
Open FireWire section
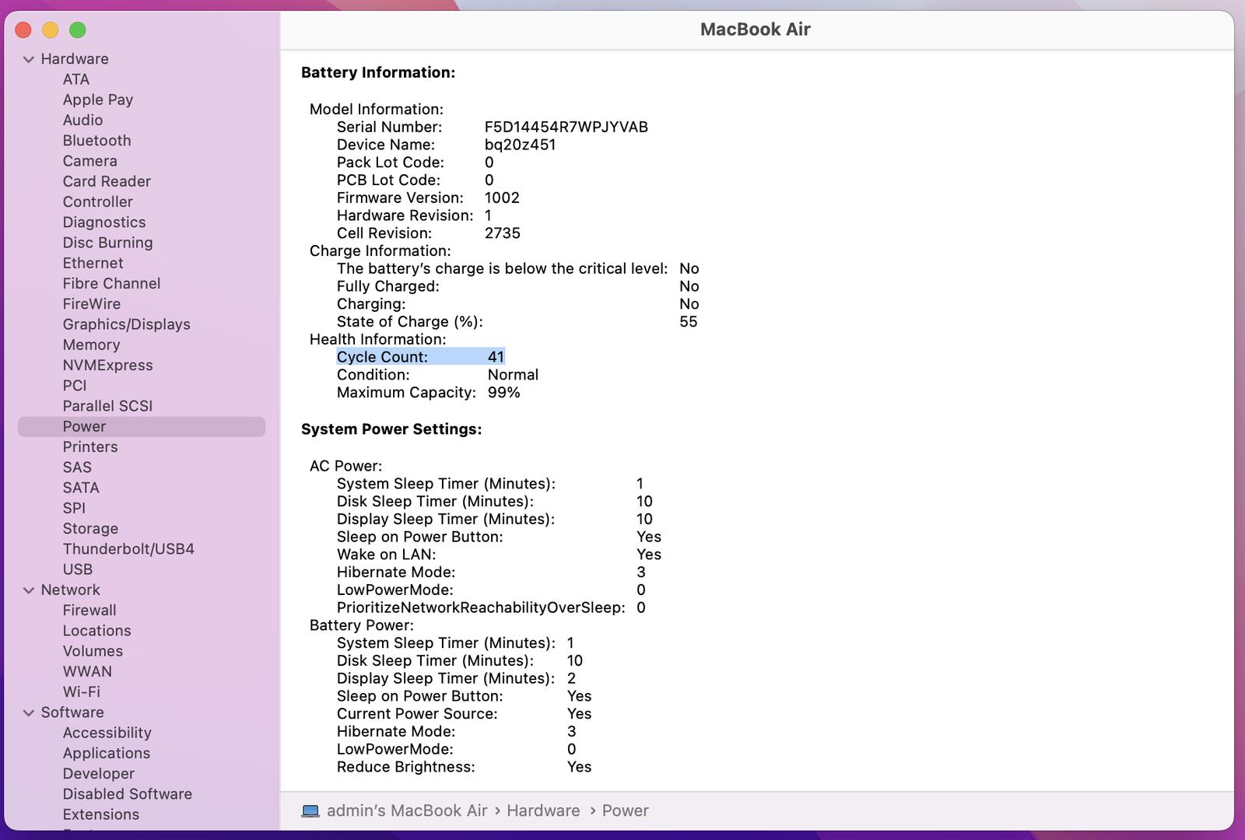[91, 304]
